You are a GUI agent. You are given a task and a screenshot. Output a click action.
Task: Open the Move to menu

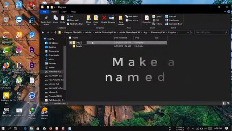[x=88, y=20]
